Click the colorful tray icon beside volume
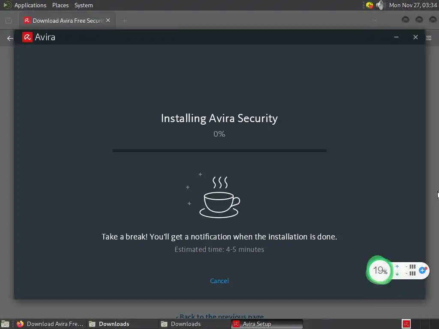Image resolution: width=439 pixels, height=329 pixels. pyautogui.click(x=369, y=5)
